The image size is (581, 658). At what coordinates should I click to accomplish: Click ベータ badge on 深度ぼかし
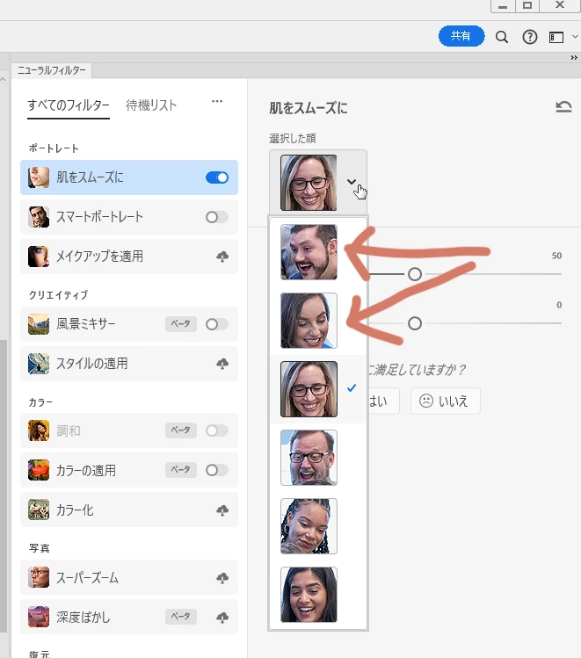[x=181, y=617]
